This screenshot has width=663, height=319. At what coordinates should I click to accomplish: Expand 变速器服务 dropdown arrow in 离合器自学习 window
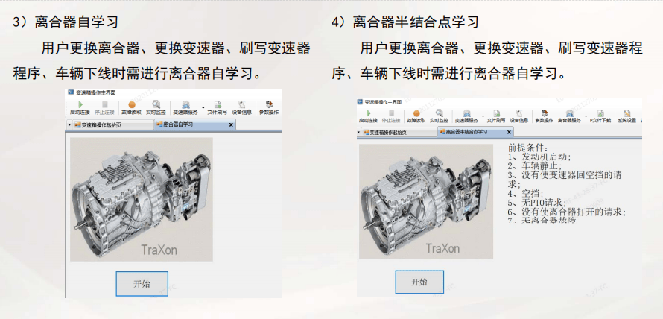tap(203, 108)
